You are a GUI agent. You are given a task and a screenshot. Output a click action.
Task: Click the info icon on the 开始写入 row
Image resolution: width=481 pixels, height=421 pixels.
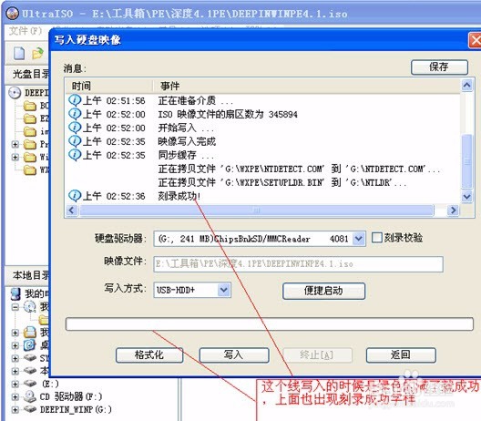tap(75, 128)
